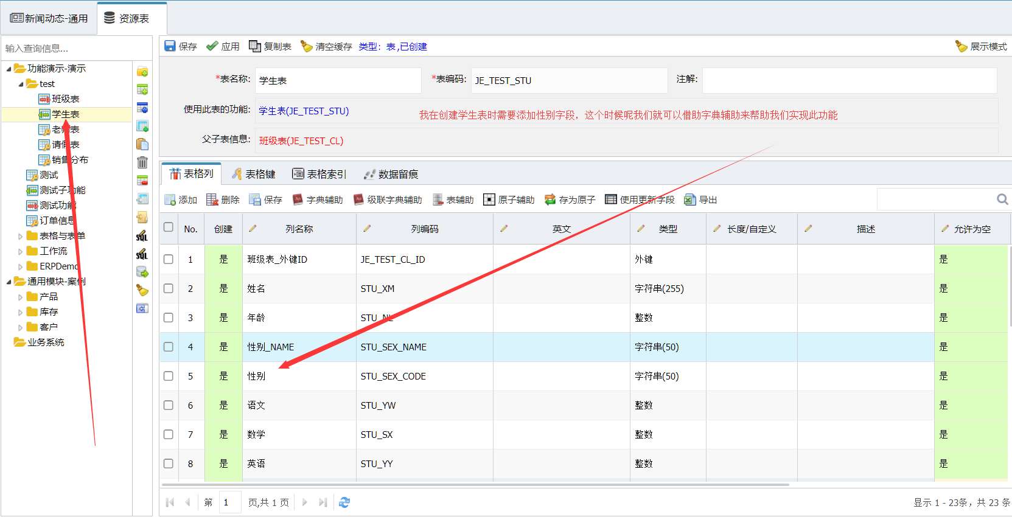Clear cache with 清空缓存
Viewport: 1012px width, 517px height.
point(326,46)
